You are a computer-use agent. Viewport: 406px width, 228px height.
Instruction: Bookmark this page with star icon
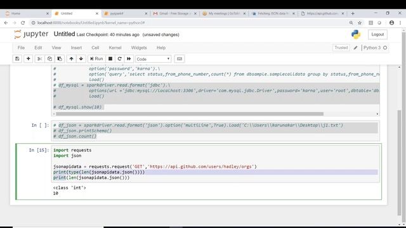pos(360,23)
